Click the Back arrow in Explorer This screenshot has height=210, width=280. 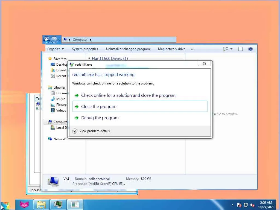click(x=46, y=40)
